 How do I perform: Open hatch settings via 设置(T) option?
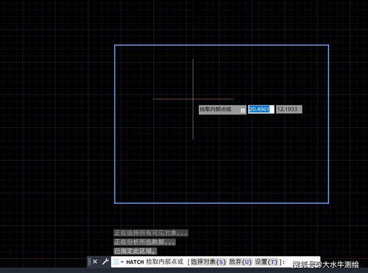tap(266, 262)
